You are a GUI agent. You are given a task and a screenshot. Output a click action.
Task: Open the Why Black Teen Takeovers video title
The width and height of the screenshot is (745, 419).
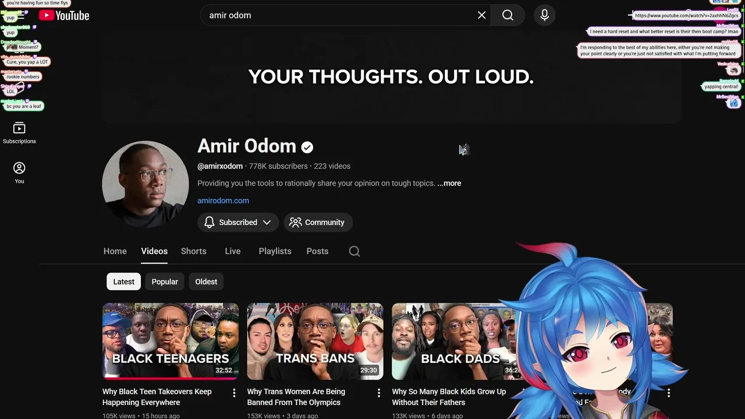pyautogui.click(x=157, y=397)
